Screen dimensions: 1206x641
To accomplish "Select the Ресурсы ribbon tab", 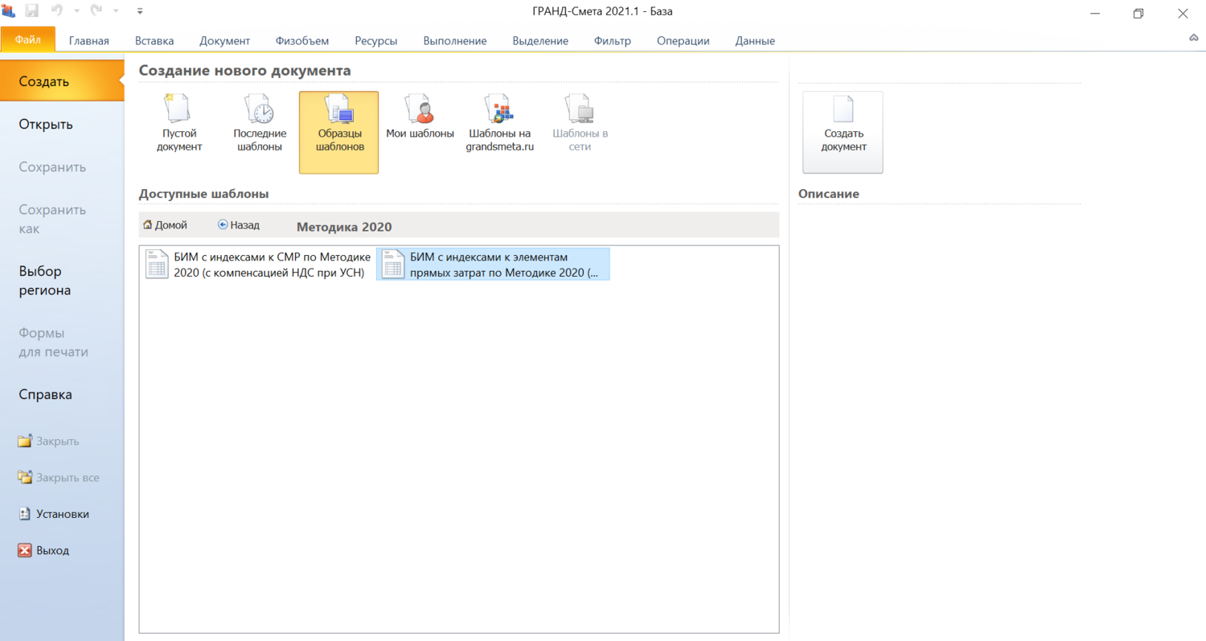I will tap(376, 41).
